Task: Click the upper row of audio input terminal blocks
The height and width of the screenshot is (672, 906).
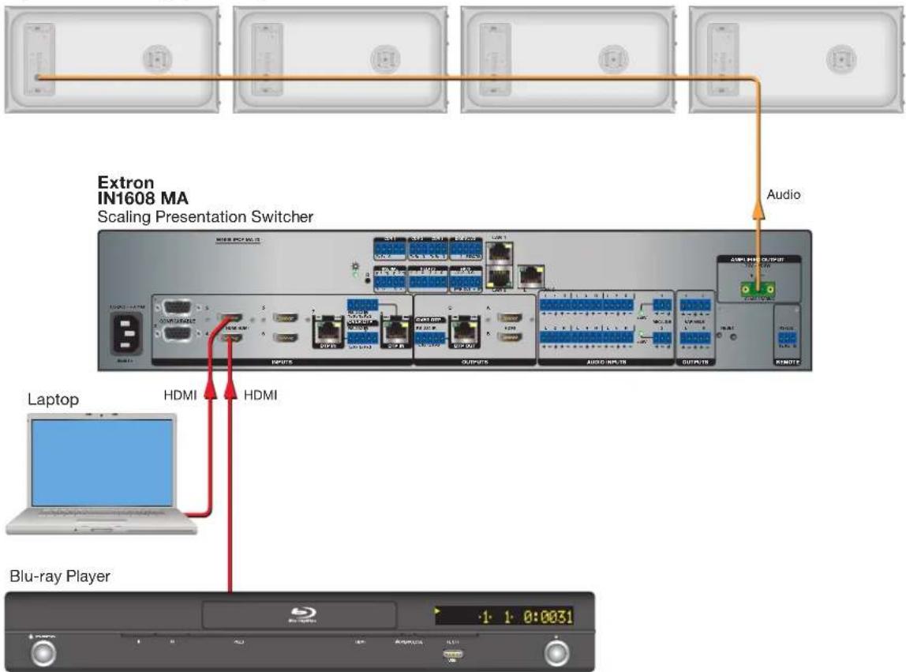Action: 587,305
